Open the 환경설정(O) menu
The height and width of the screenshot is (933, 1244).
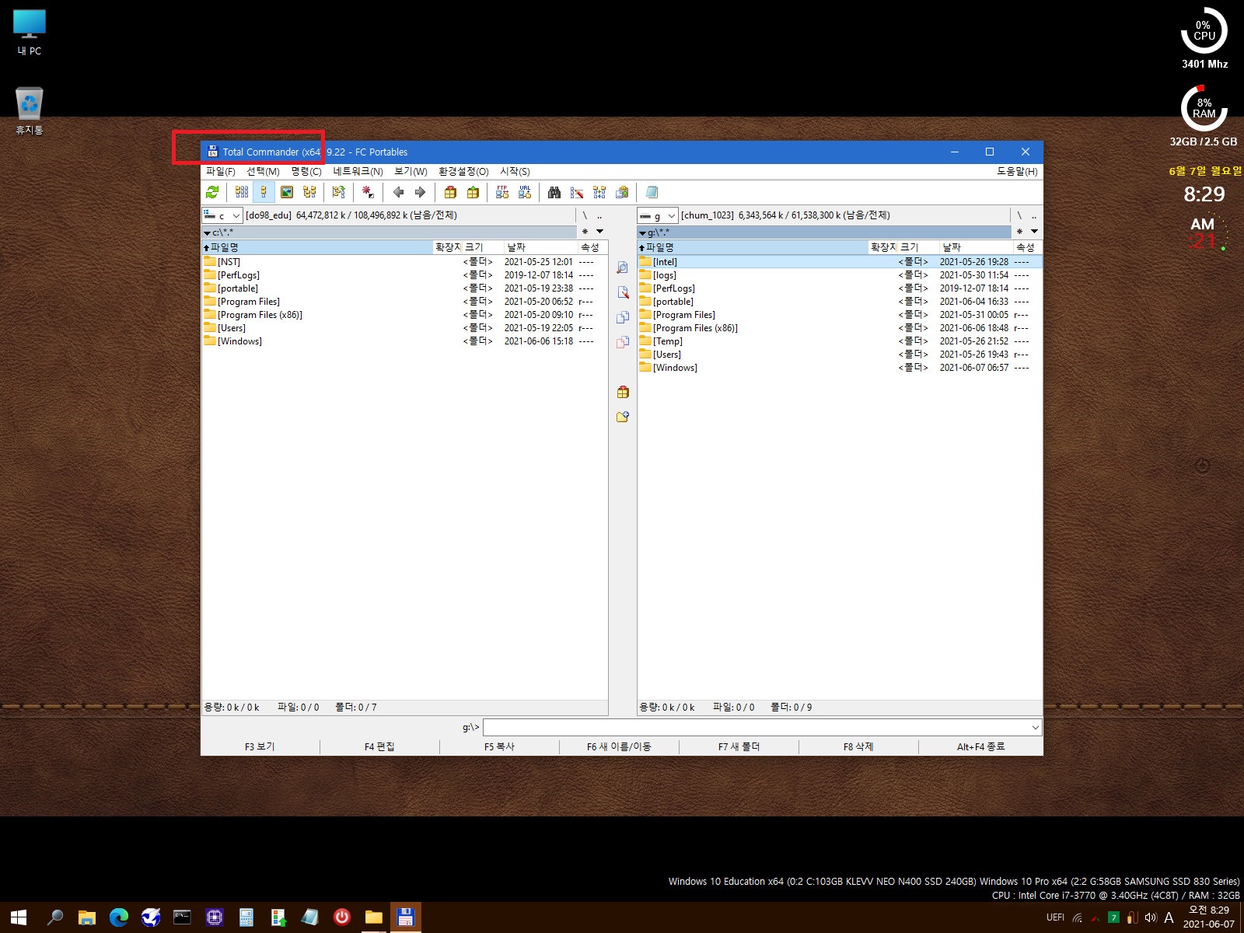pos(463,171)
